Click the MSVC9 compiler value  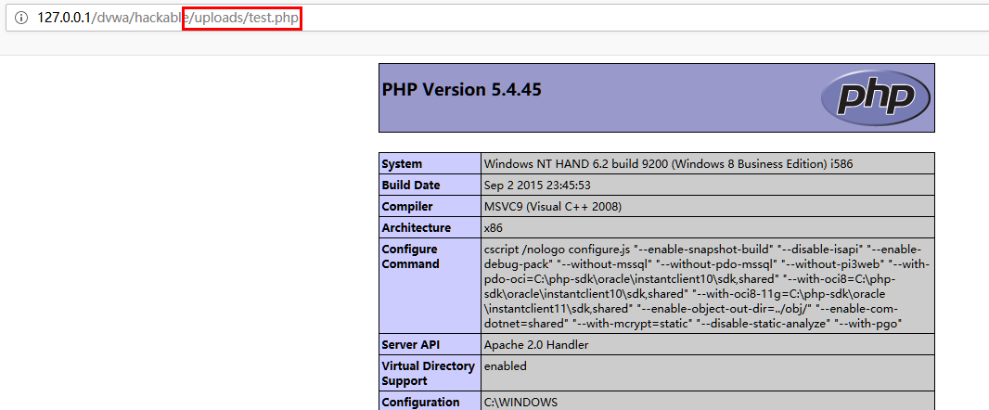tap(552, 207)
